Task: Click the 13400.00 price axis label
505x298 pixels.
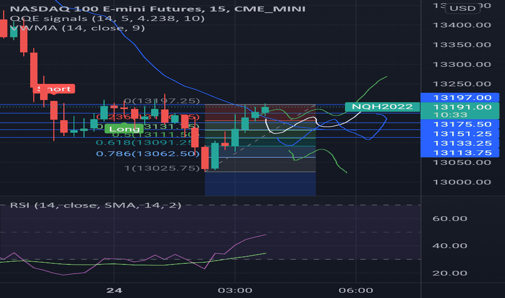Action: tap(462, 25)
